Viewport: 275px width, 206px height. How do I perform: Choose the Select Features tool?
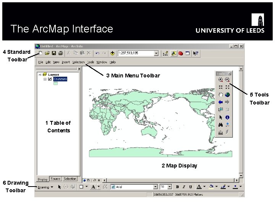pyautogui.click(x=221, y=109)
